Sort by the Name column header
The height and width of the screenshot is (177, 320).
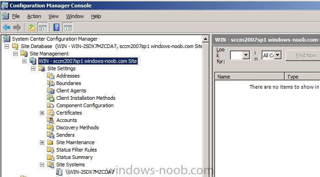[249, 77]
